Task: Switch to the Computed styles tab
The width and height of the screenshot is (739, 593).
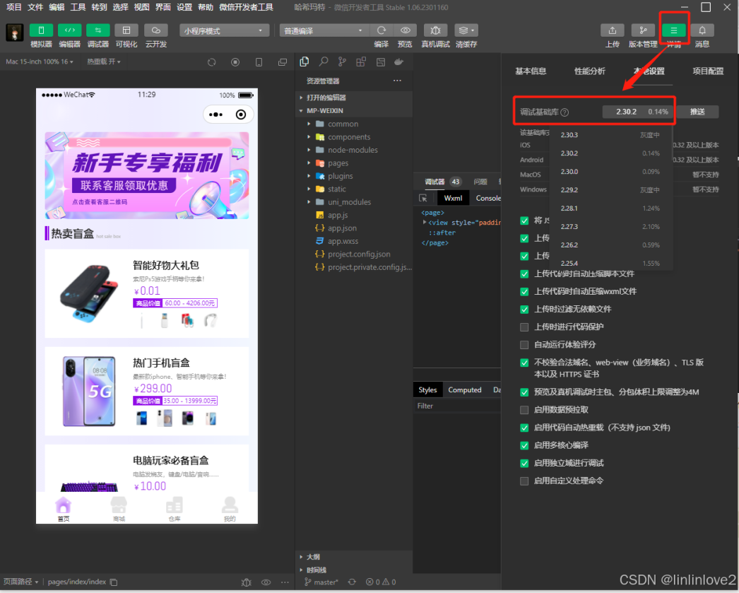Action: tap(465, 390)
